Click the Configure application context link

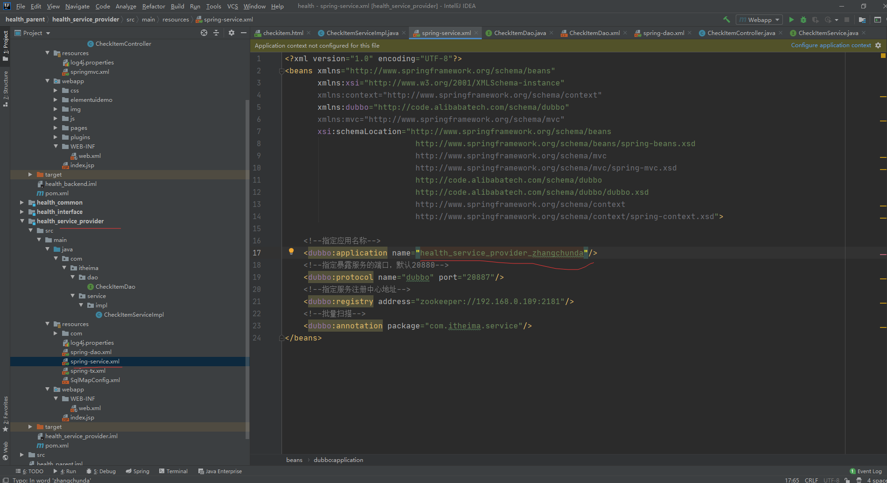[x=831, y=45]
